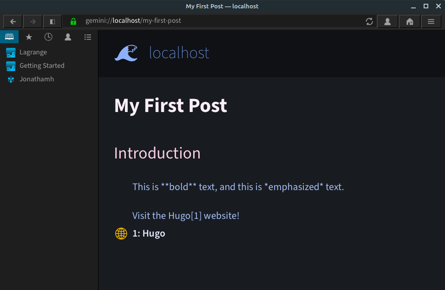The height and width of the screenshot is (290, 445).
Task: Reload the page with the refresh icon
Action: pyautogui.click(x=369, y=21)
